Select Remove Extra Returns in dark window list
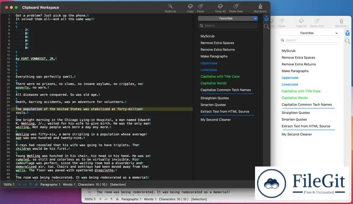The image size is (353, 204). (x=217, y=50)
